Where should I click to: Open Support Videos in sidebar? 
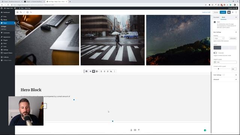pyautogui.click(x=7, y=53)
